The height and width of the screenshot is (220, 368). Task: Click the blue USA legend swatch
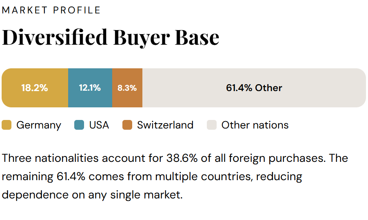click(x=80, y=125)
